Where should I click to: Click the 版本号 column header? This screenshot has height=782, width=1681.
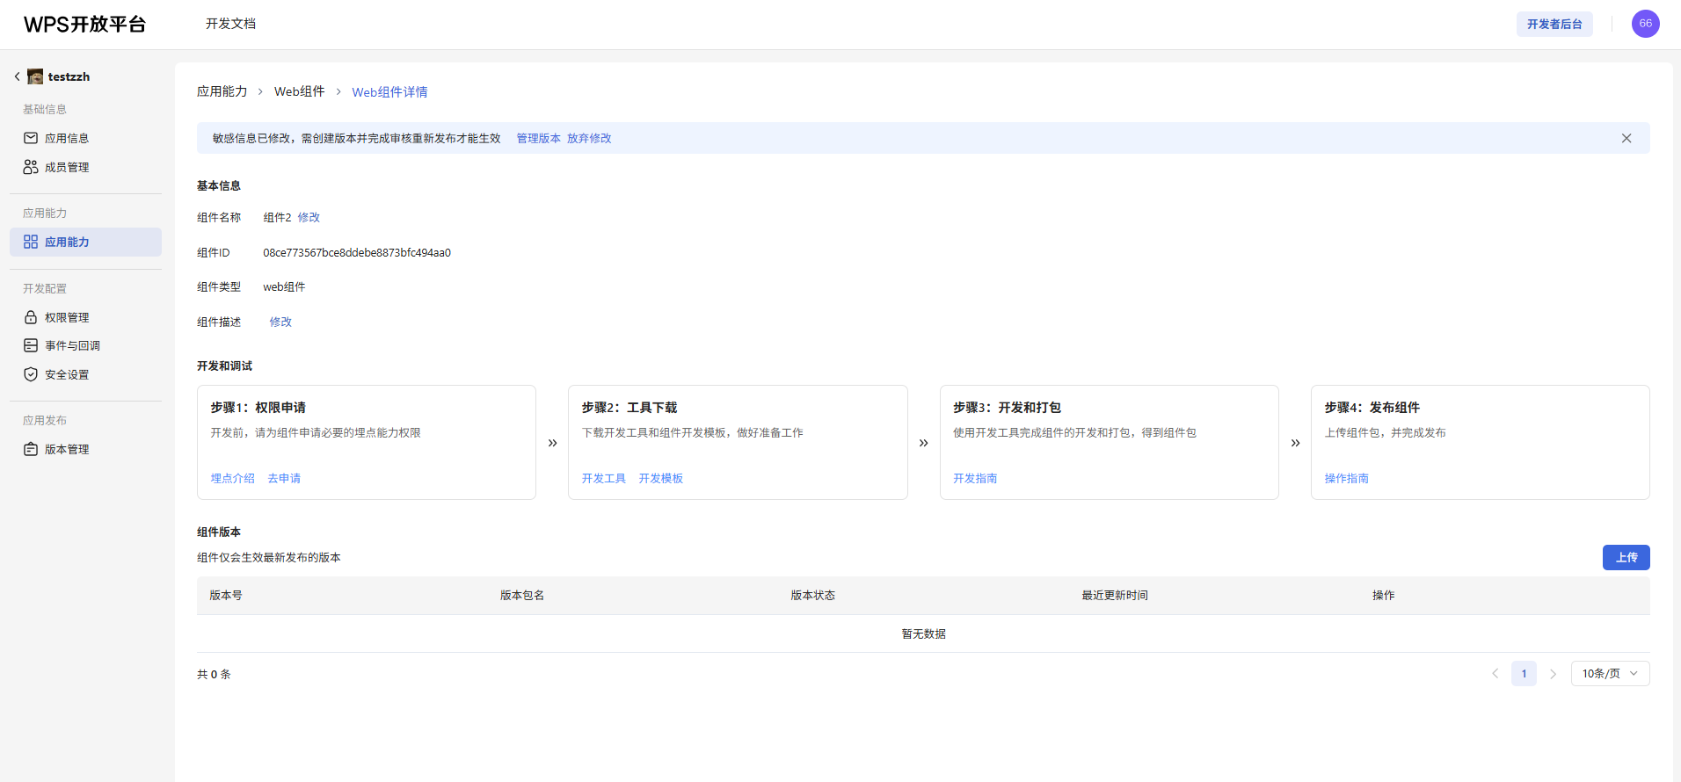point(226,595)
